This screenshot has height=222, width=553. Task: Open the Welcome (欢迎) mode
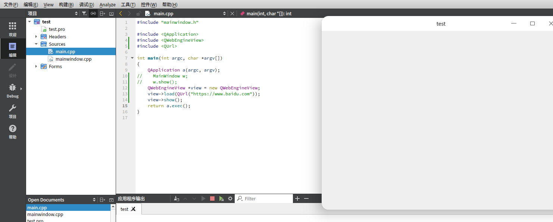pyautogui.click(x=13, y=29)
